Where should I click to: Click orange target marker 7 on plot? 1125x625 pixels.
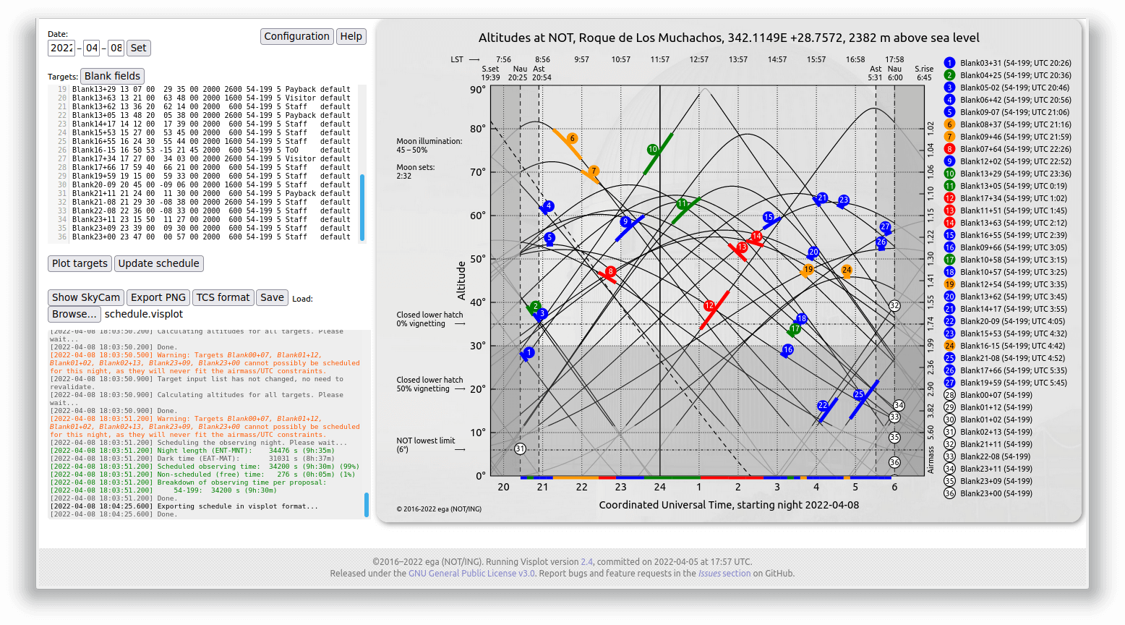(594, 171)
